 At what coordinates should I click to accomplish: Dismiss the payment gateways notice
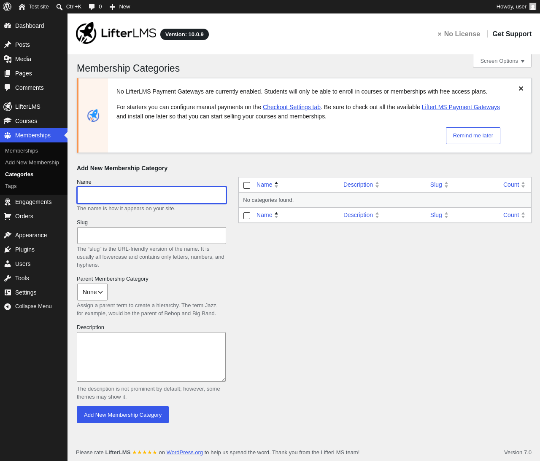click(521, 88)
